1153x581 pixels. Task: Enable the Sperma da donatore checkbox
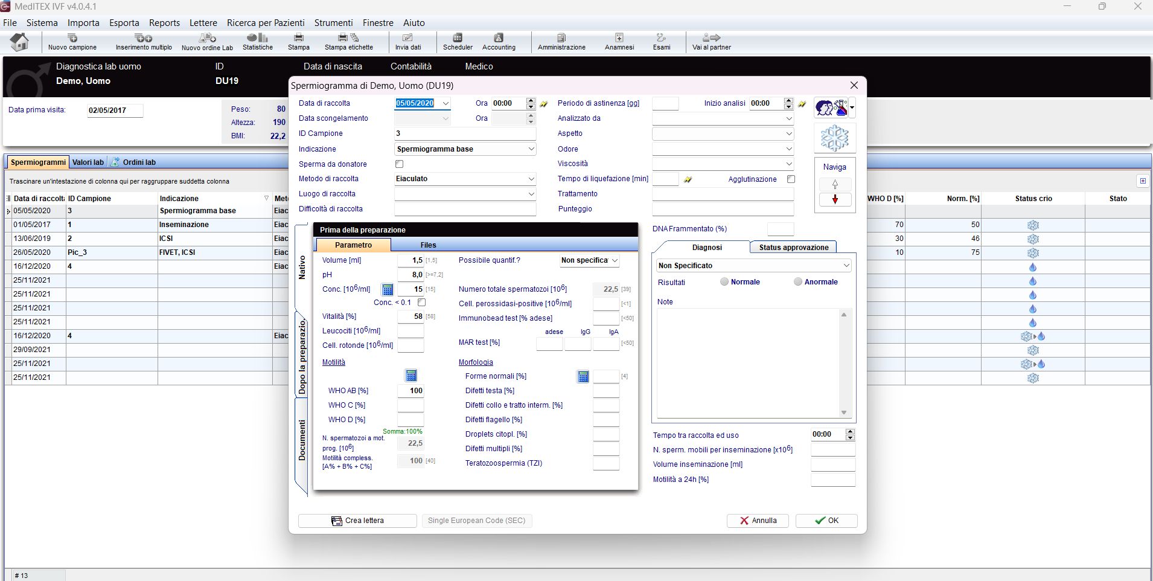pyautogui.click(x=399, y=164)
